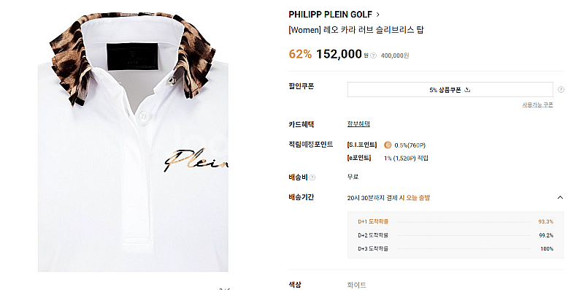Select the D+2 도착확률 row
The height and width of the screenshot is (290, 584).
(456, 235)
